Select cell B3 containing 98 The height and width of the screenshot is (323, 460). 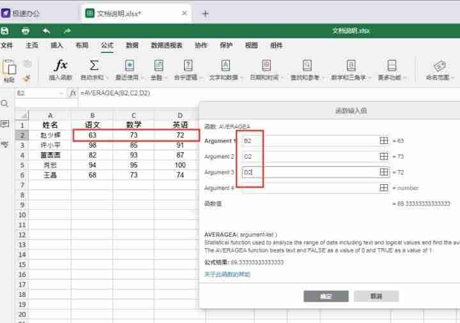click(93, 145)
